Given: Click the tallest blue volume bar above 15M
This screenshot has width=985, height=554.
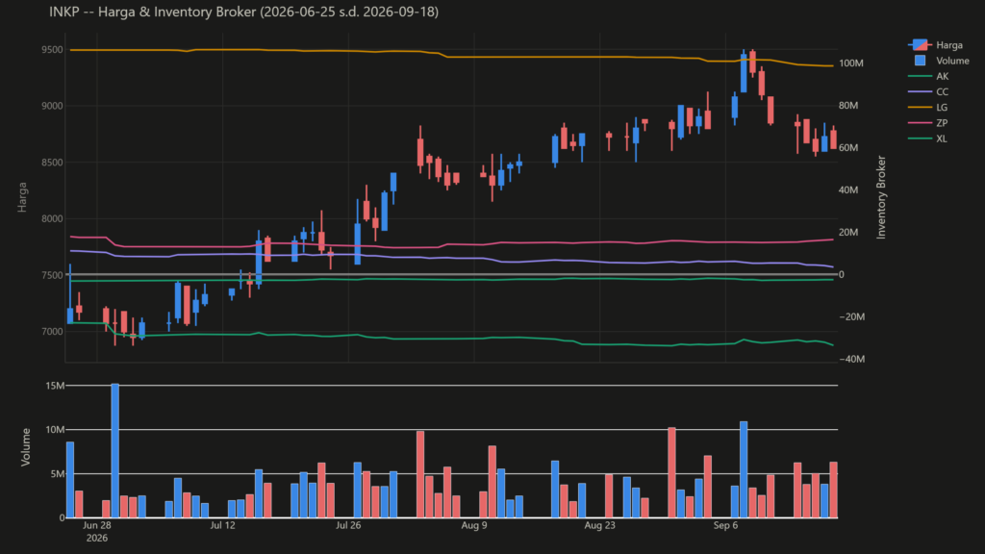Looking at the screenshot, I should (x=115, y=450).
